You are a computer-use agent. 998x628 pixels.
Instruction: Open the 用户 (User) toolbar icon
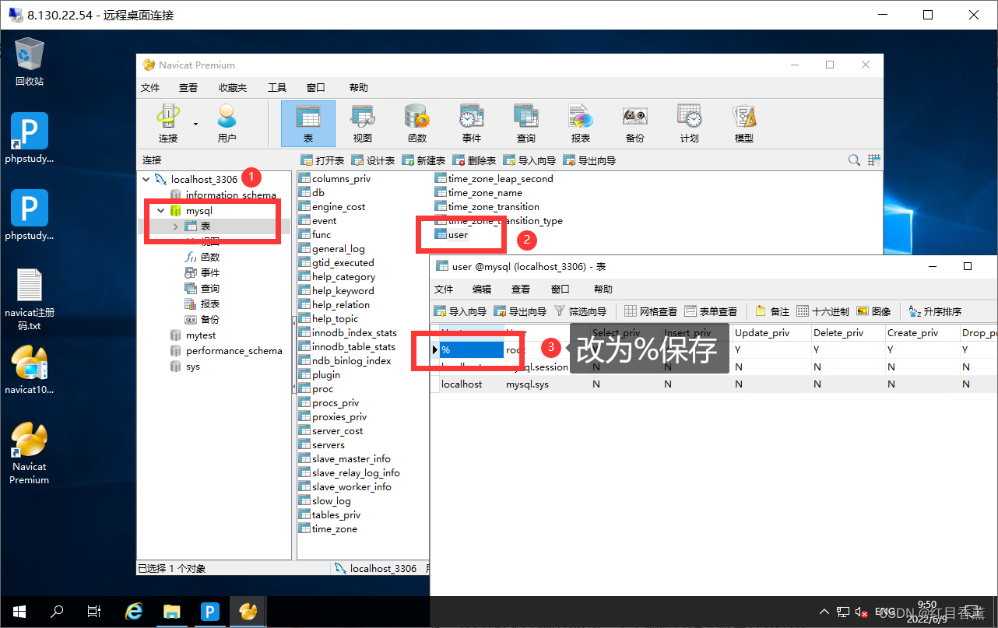point(227,123)
